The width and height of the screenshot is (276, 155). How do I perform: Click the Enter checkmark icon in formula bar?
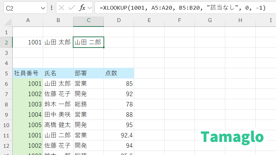72,8
